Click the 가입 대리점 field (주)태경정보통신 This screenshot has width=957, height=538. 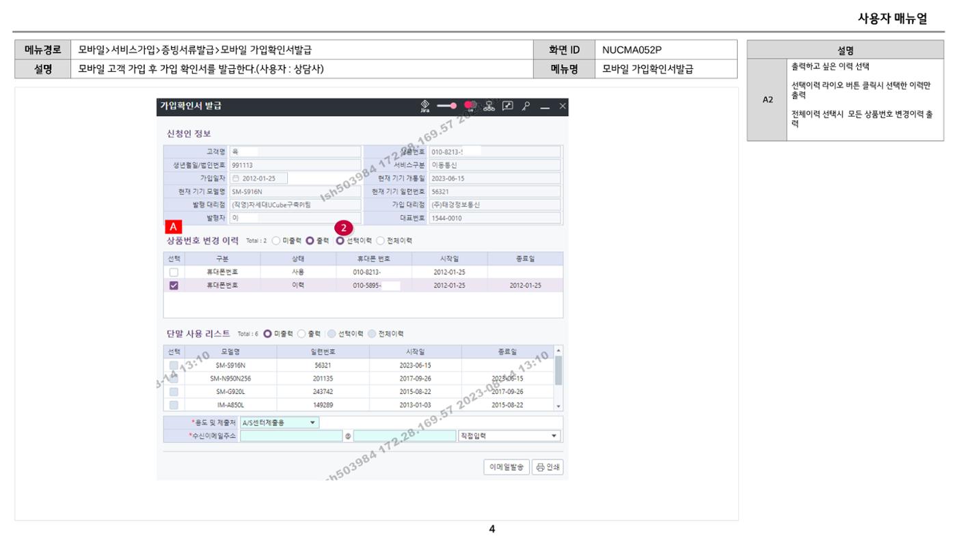[x=495, y=205]
